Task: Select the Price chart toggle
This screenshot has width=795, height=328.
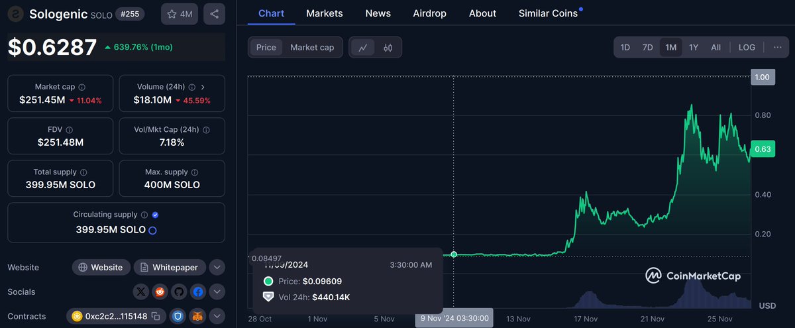Action: coord(266,47)
